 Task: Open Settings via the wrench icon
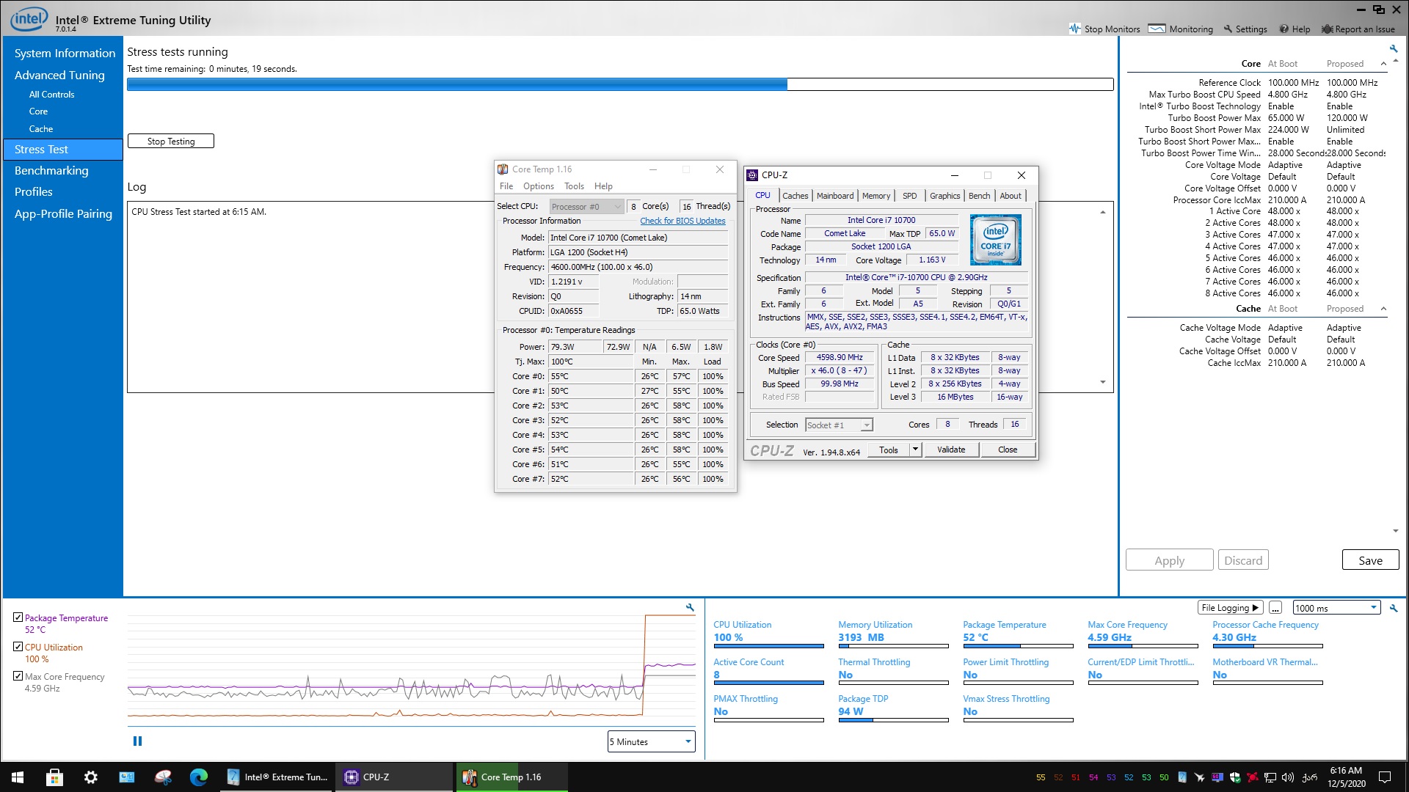1228,29
